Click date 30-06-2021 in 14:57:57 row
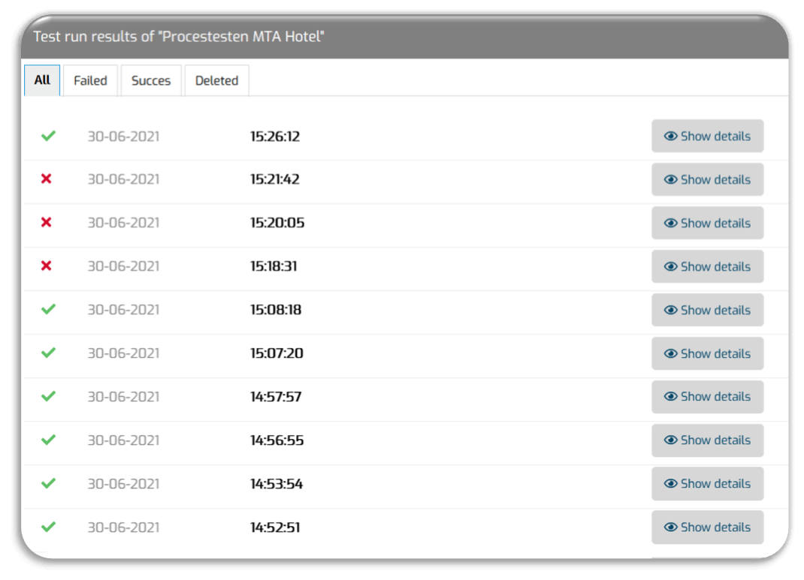Image resolution: width=804 pixels, height=580 pixels. (x=123, y=397)
